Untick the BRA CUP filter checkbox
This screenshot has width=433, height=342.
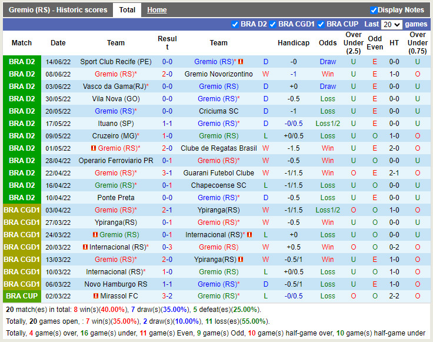point(322,24)
